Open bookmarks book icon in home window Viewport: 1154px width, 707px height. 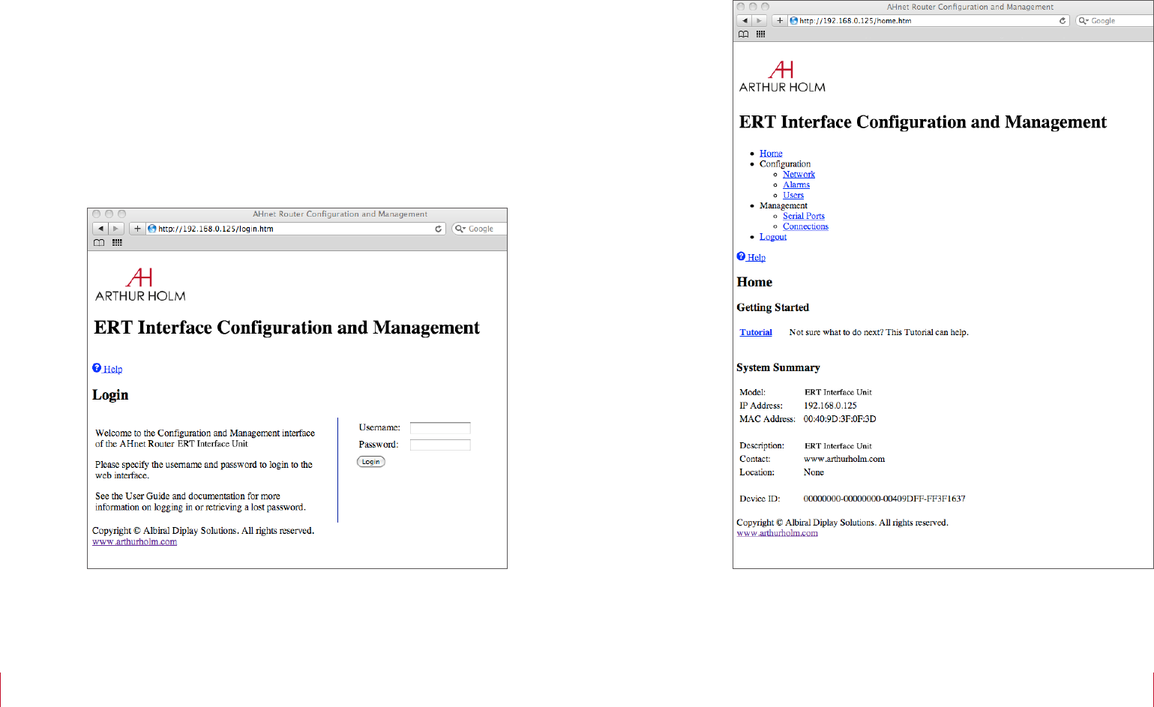743,34
